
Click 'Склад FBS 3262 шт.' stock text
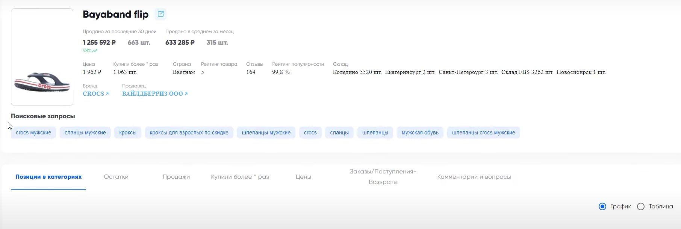(527, 72)
